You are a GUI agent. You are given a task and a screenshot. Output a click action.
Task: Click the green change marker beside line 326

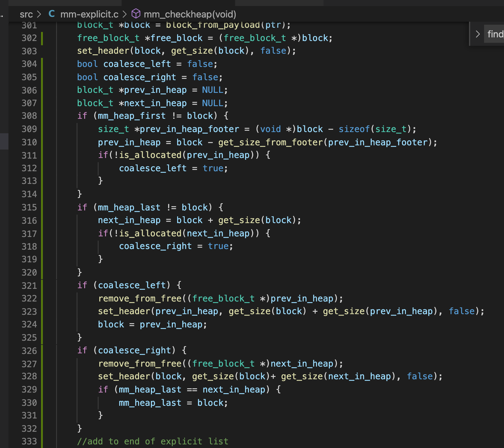[42, 351]
